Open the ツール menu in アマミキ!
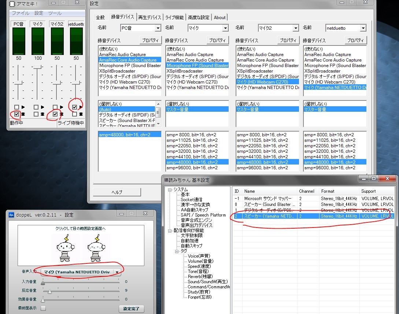This screenshot has width=399, height=314. tap(55, 13)
